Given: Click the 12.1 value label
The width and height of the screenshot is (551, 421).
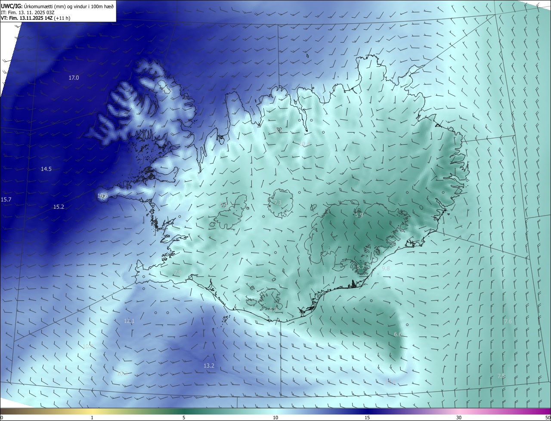Looking at the screenshot, I should click(129, 321).
